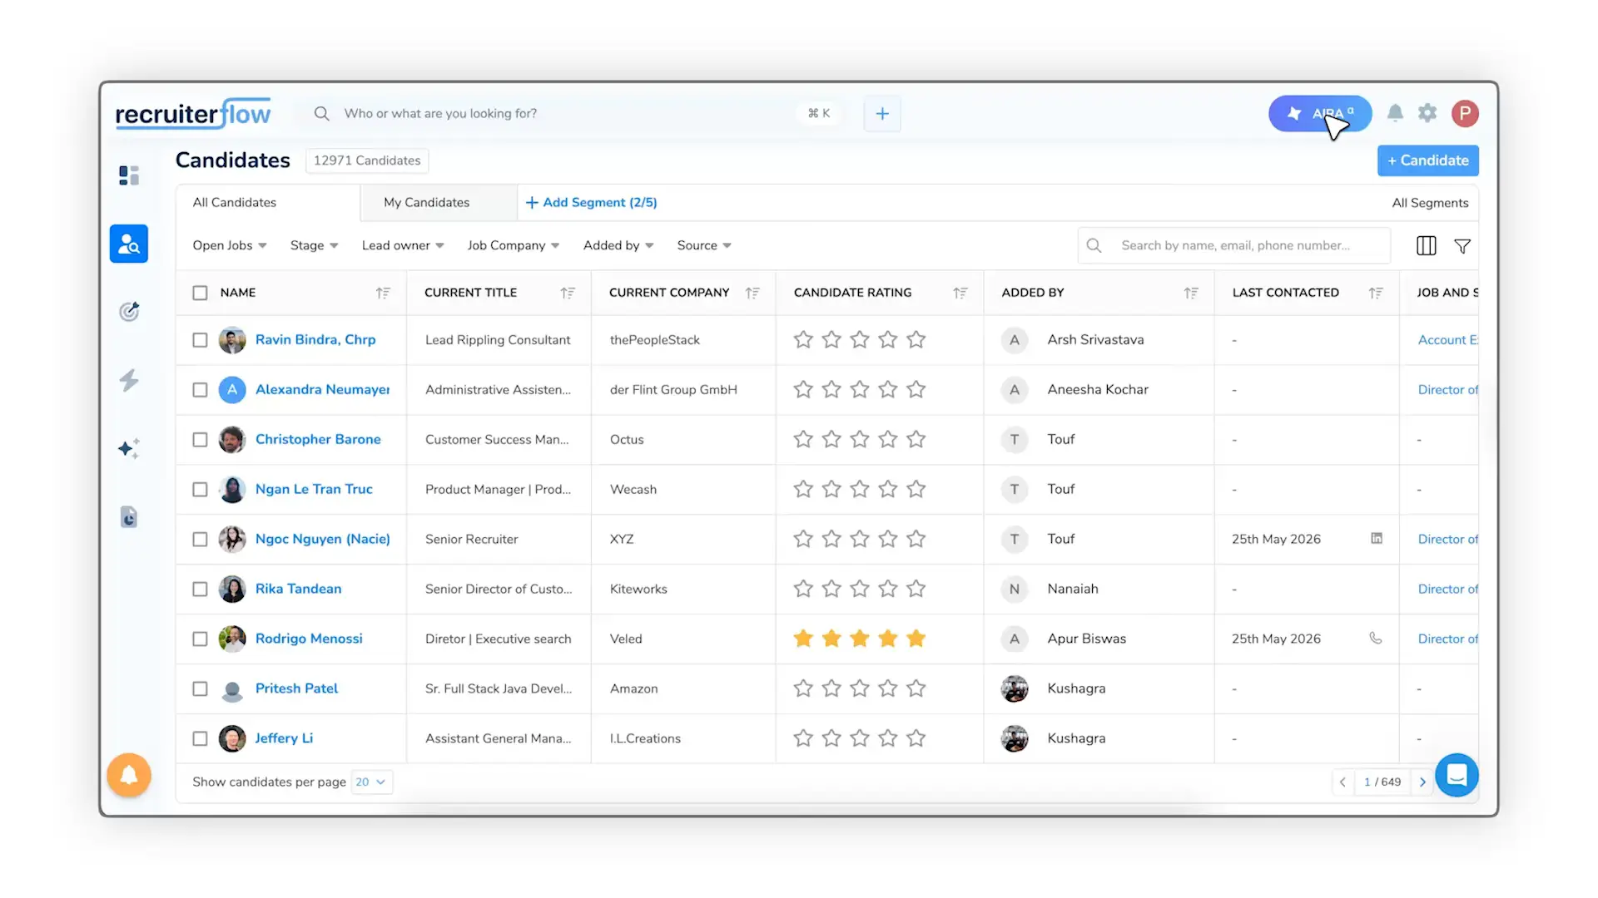This screenshot has height=898, width=1598.
Task: Click Add Segment (2/5)
Action: coord(592,202)
